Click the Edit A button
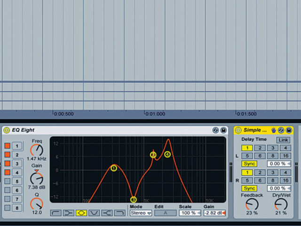 (x=165, y=213)
